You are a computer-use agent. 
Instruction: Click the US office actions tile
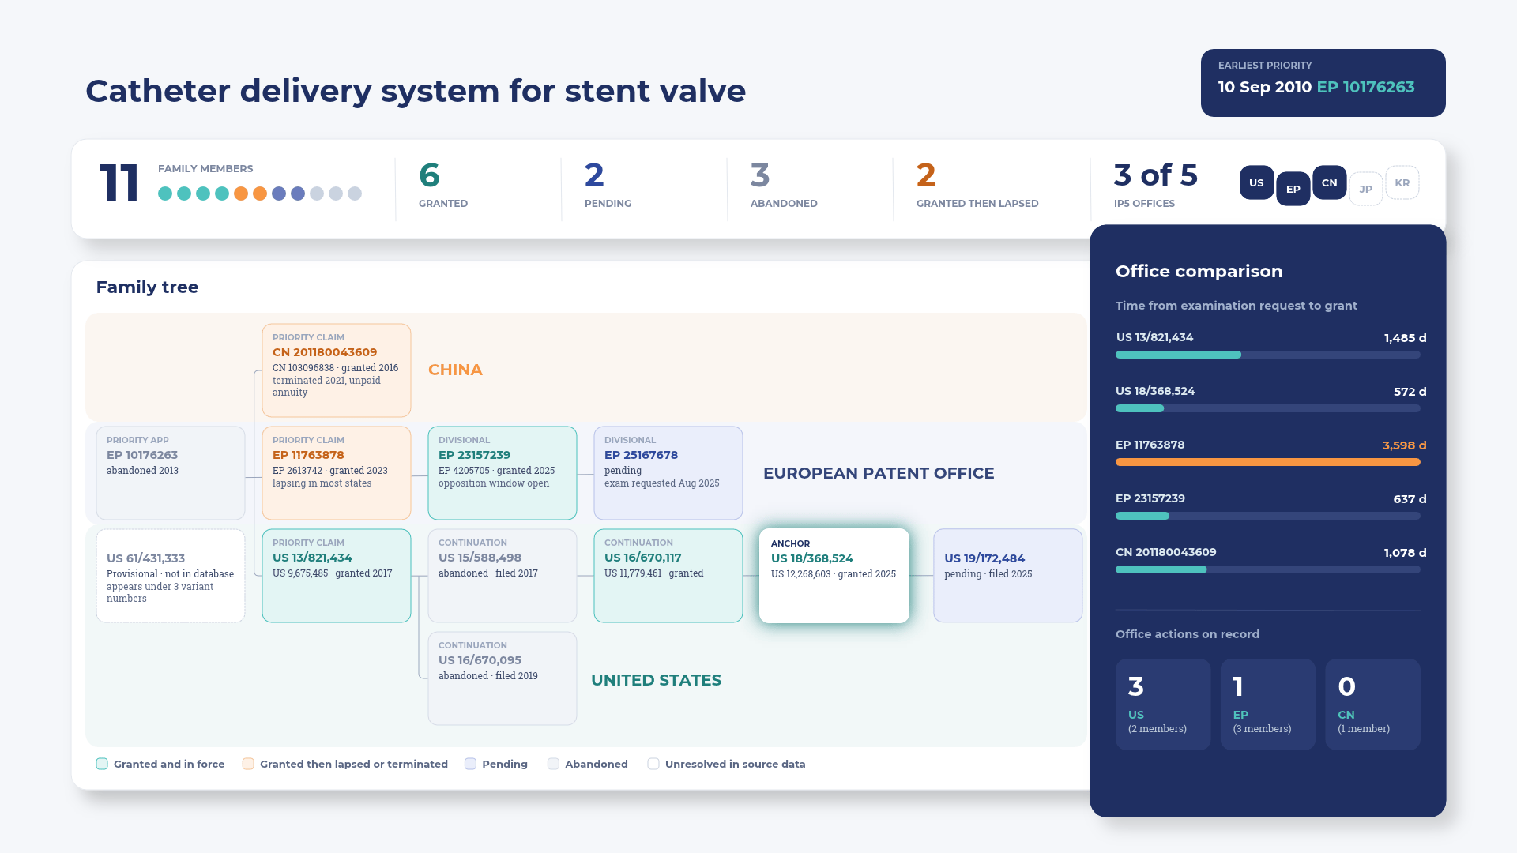[1163, 705]
